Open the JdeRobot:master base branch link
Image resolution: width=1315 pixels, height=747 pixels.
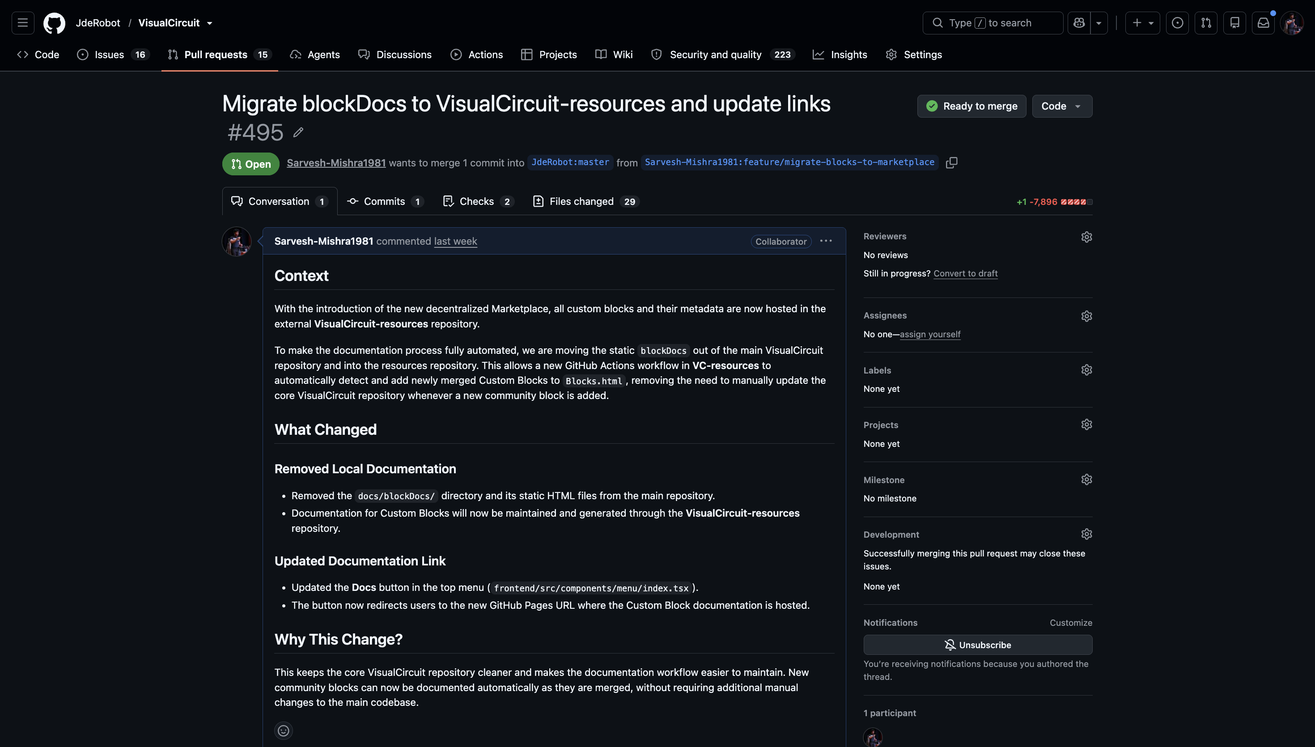(x=570, y=162)
